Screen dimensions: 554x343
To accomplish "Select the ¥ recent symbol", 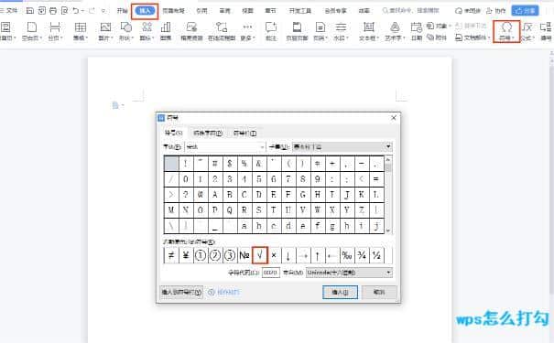I will (x=186, y=255).
